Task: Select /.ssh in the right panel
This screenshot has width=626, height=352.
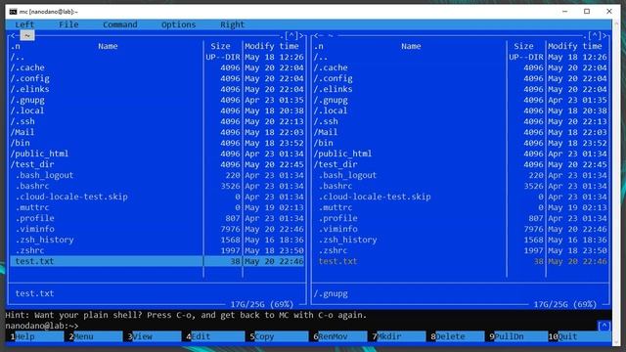Action: 461,121
